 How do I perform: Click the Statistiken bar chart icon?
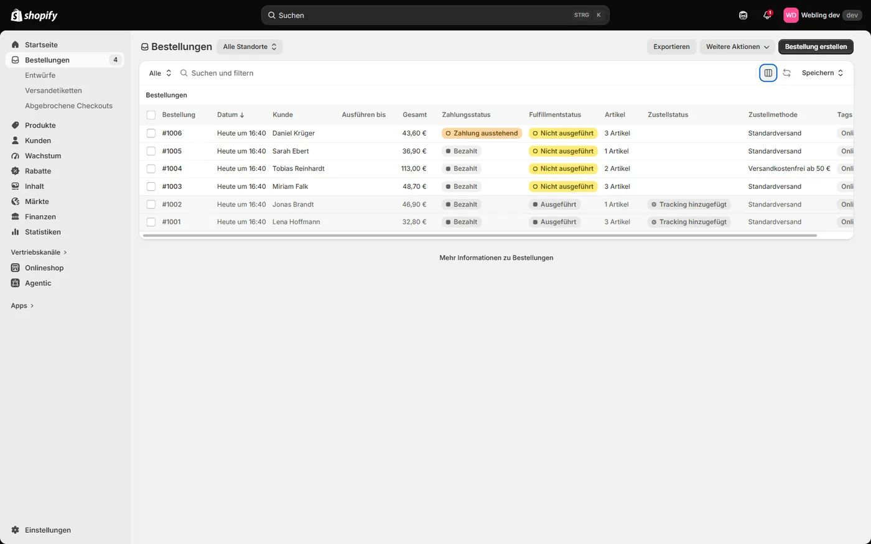tap(16, 232)
